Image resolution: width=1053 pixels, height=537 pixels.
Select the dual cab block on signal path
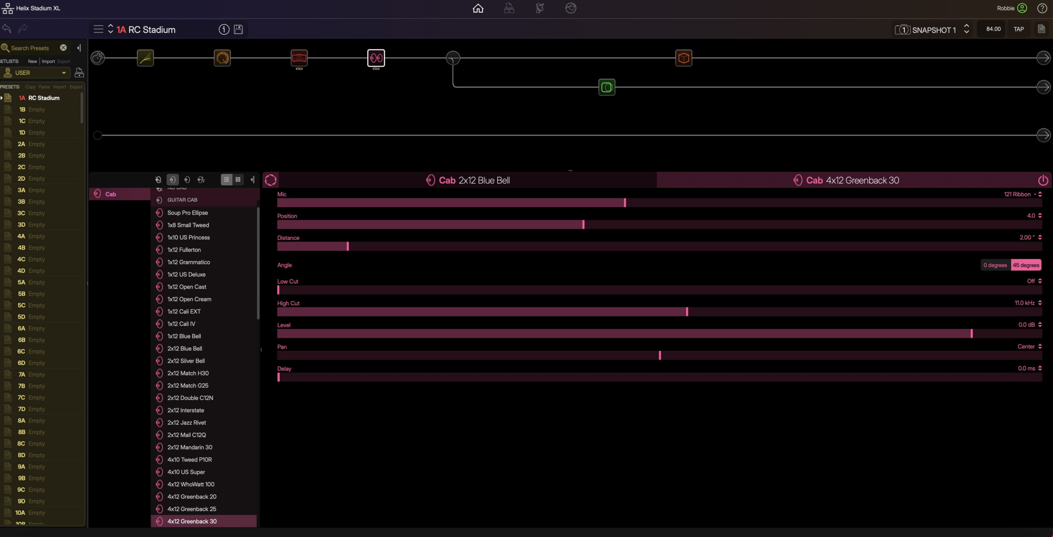click(x=376, y=58)
